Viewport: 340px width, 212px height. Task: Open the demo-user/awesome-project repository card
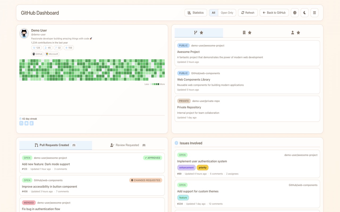click(247, 53)
